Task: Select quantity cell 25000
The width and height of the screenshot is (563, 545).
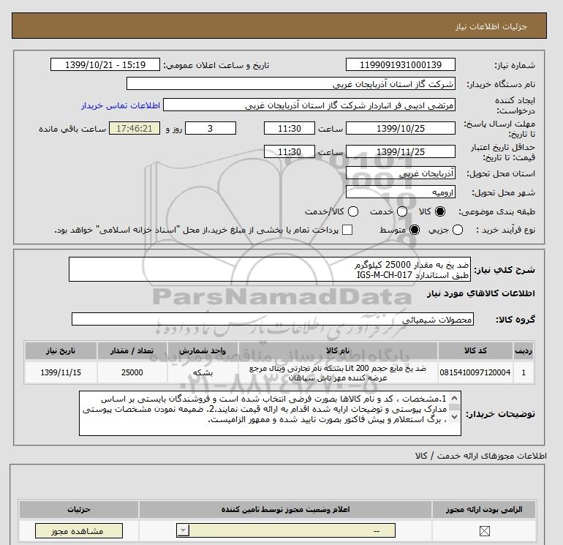Action: coord(132,372)
